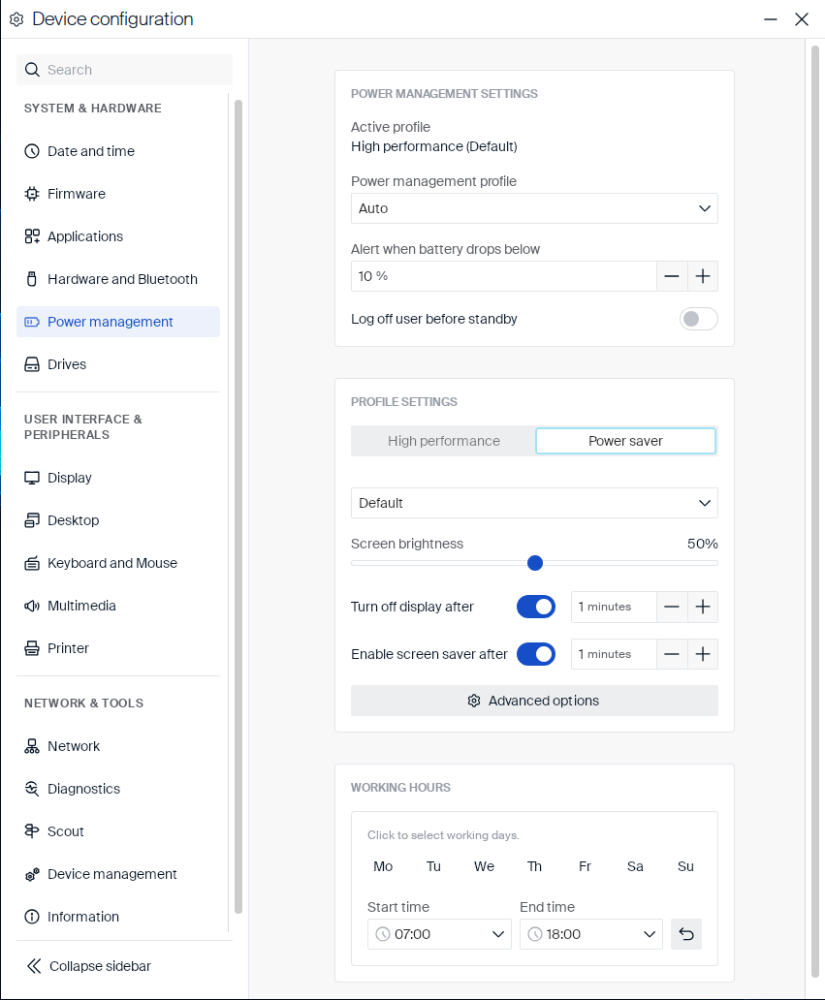Click the Printer icon in sidebar

pos(32,648)
